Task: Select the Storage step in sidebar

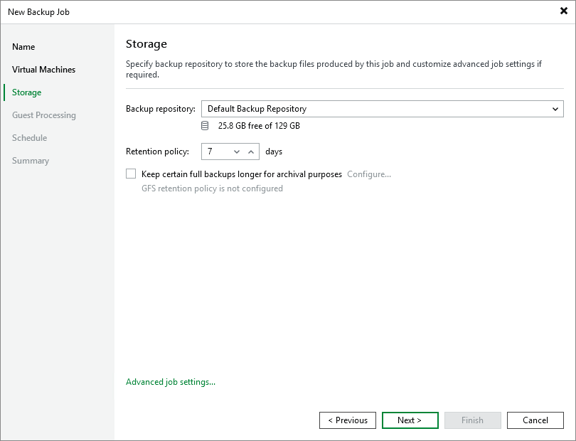Action: 27,92
